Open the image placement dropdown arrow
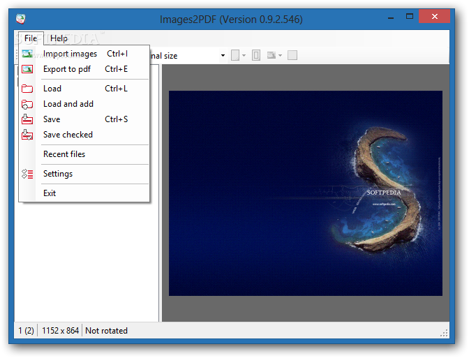Viewport: 469px width, 358px height. [280, 56]
